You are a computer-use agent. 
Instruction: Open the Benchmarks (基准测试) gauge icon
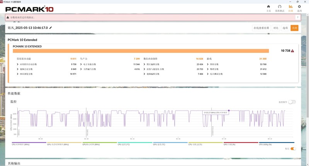pyautogui.click(x=280, y=7)
